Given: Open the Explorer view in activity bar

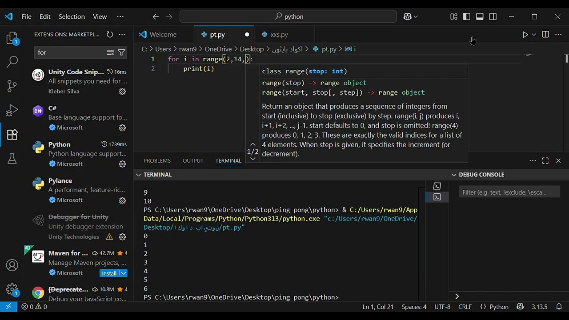Looking at the screenshot, I should tap(12, 38).
